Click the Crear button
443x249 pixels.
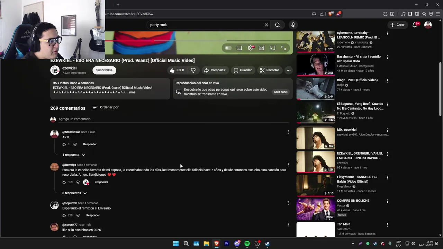click(397, 25)
